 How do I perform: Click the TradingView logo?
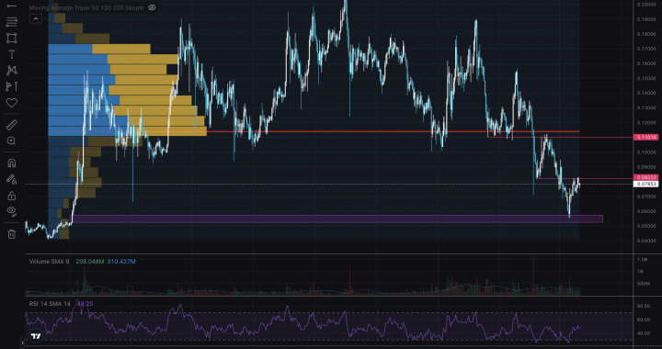pos(36,336)
